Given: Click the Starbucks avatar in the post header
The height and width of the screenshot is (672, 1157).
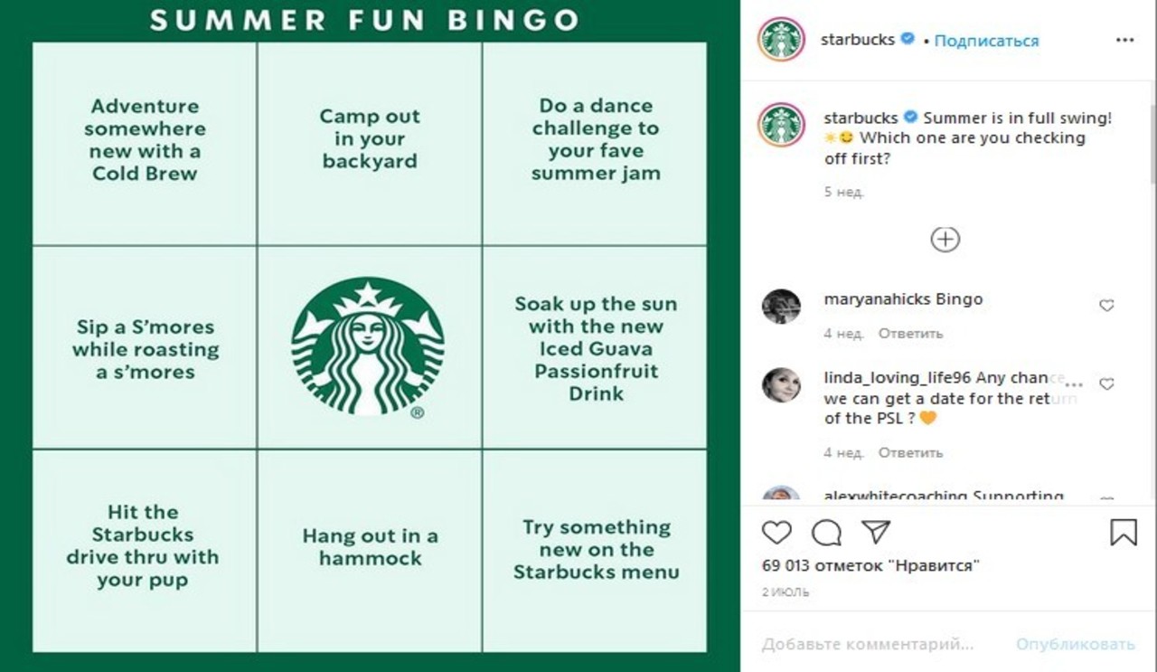Looking at the screenshot, I should point(782,40).
